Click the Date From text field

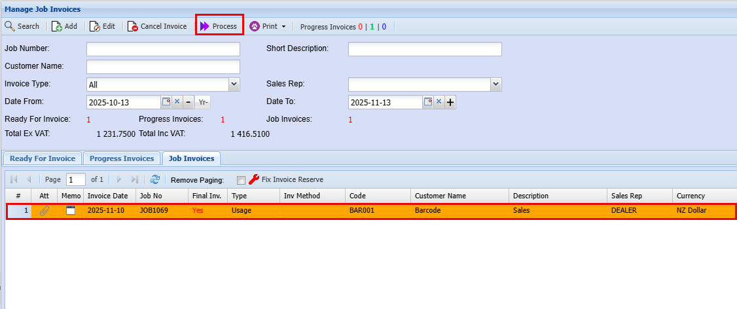(x=124, y=102)
